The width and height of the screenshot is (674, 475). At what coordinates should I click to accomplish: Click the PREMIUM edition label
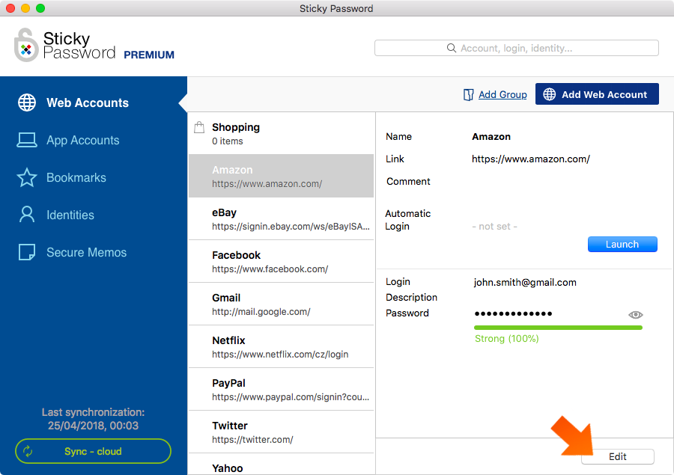tap(149, 55)
